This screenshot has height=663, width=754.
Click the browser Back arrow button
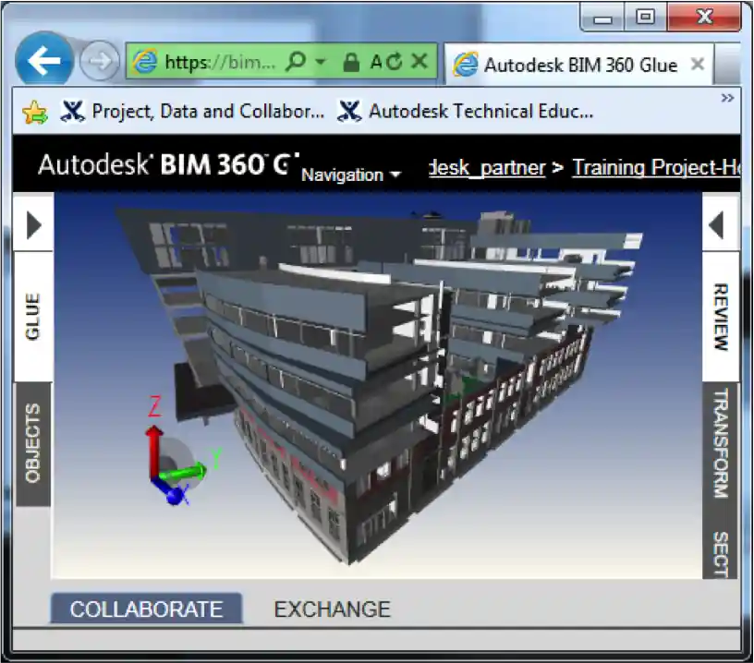[x=43, y=62]
